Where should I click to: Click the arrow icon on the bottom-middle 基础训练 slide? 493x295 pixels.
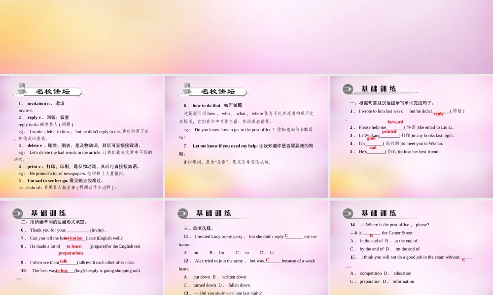182,212
